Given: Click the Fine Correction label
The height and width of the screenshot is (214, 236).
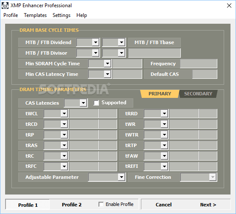Looking at the screenshot, I should click(x=153, y=177).
